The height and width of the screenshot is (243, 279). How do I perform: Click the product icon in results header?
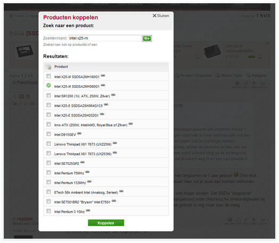tap(48, 67)
